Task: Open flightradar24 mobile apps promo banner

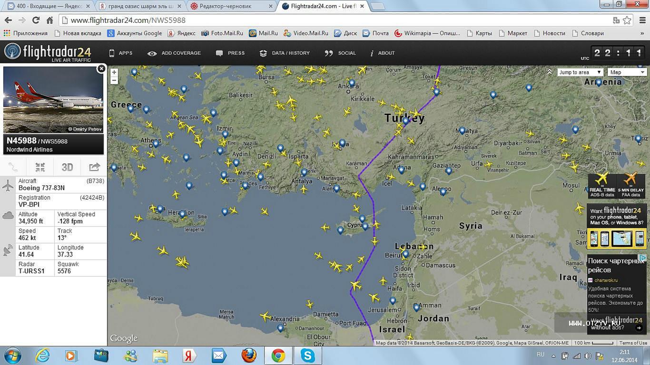Action: pos(616,226)
